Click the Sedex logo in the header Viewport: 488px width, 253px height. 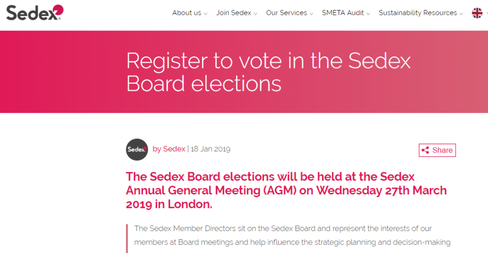point(35,12)
